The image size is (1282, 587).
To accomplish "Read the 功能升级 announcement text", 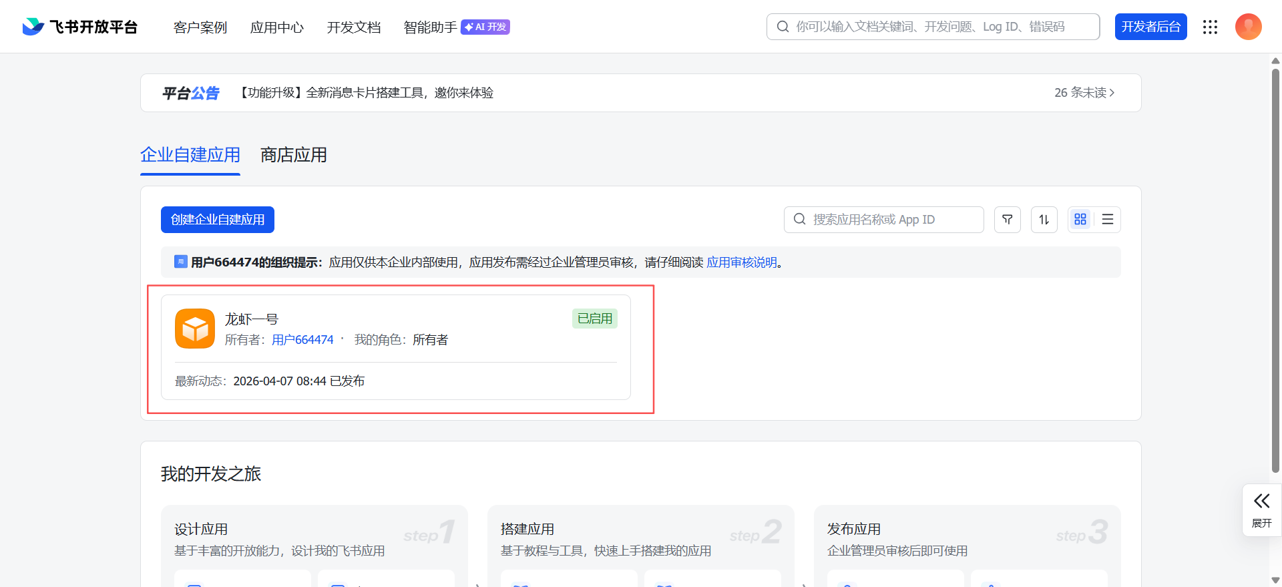I will click(366, 93).
